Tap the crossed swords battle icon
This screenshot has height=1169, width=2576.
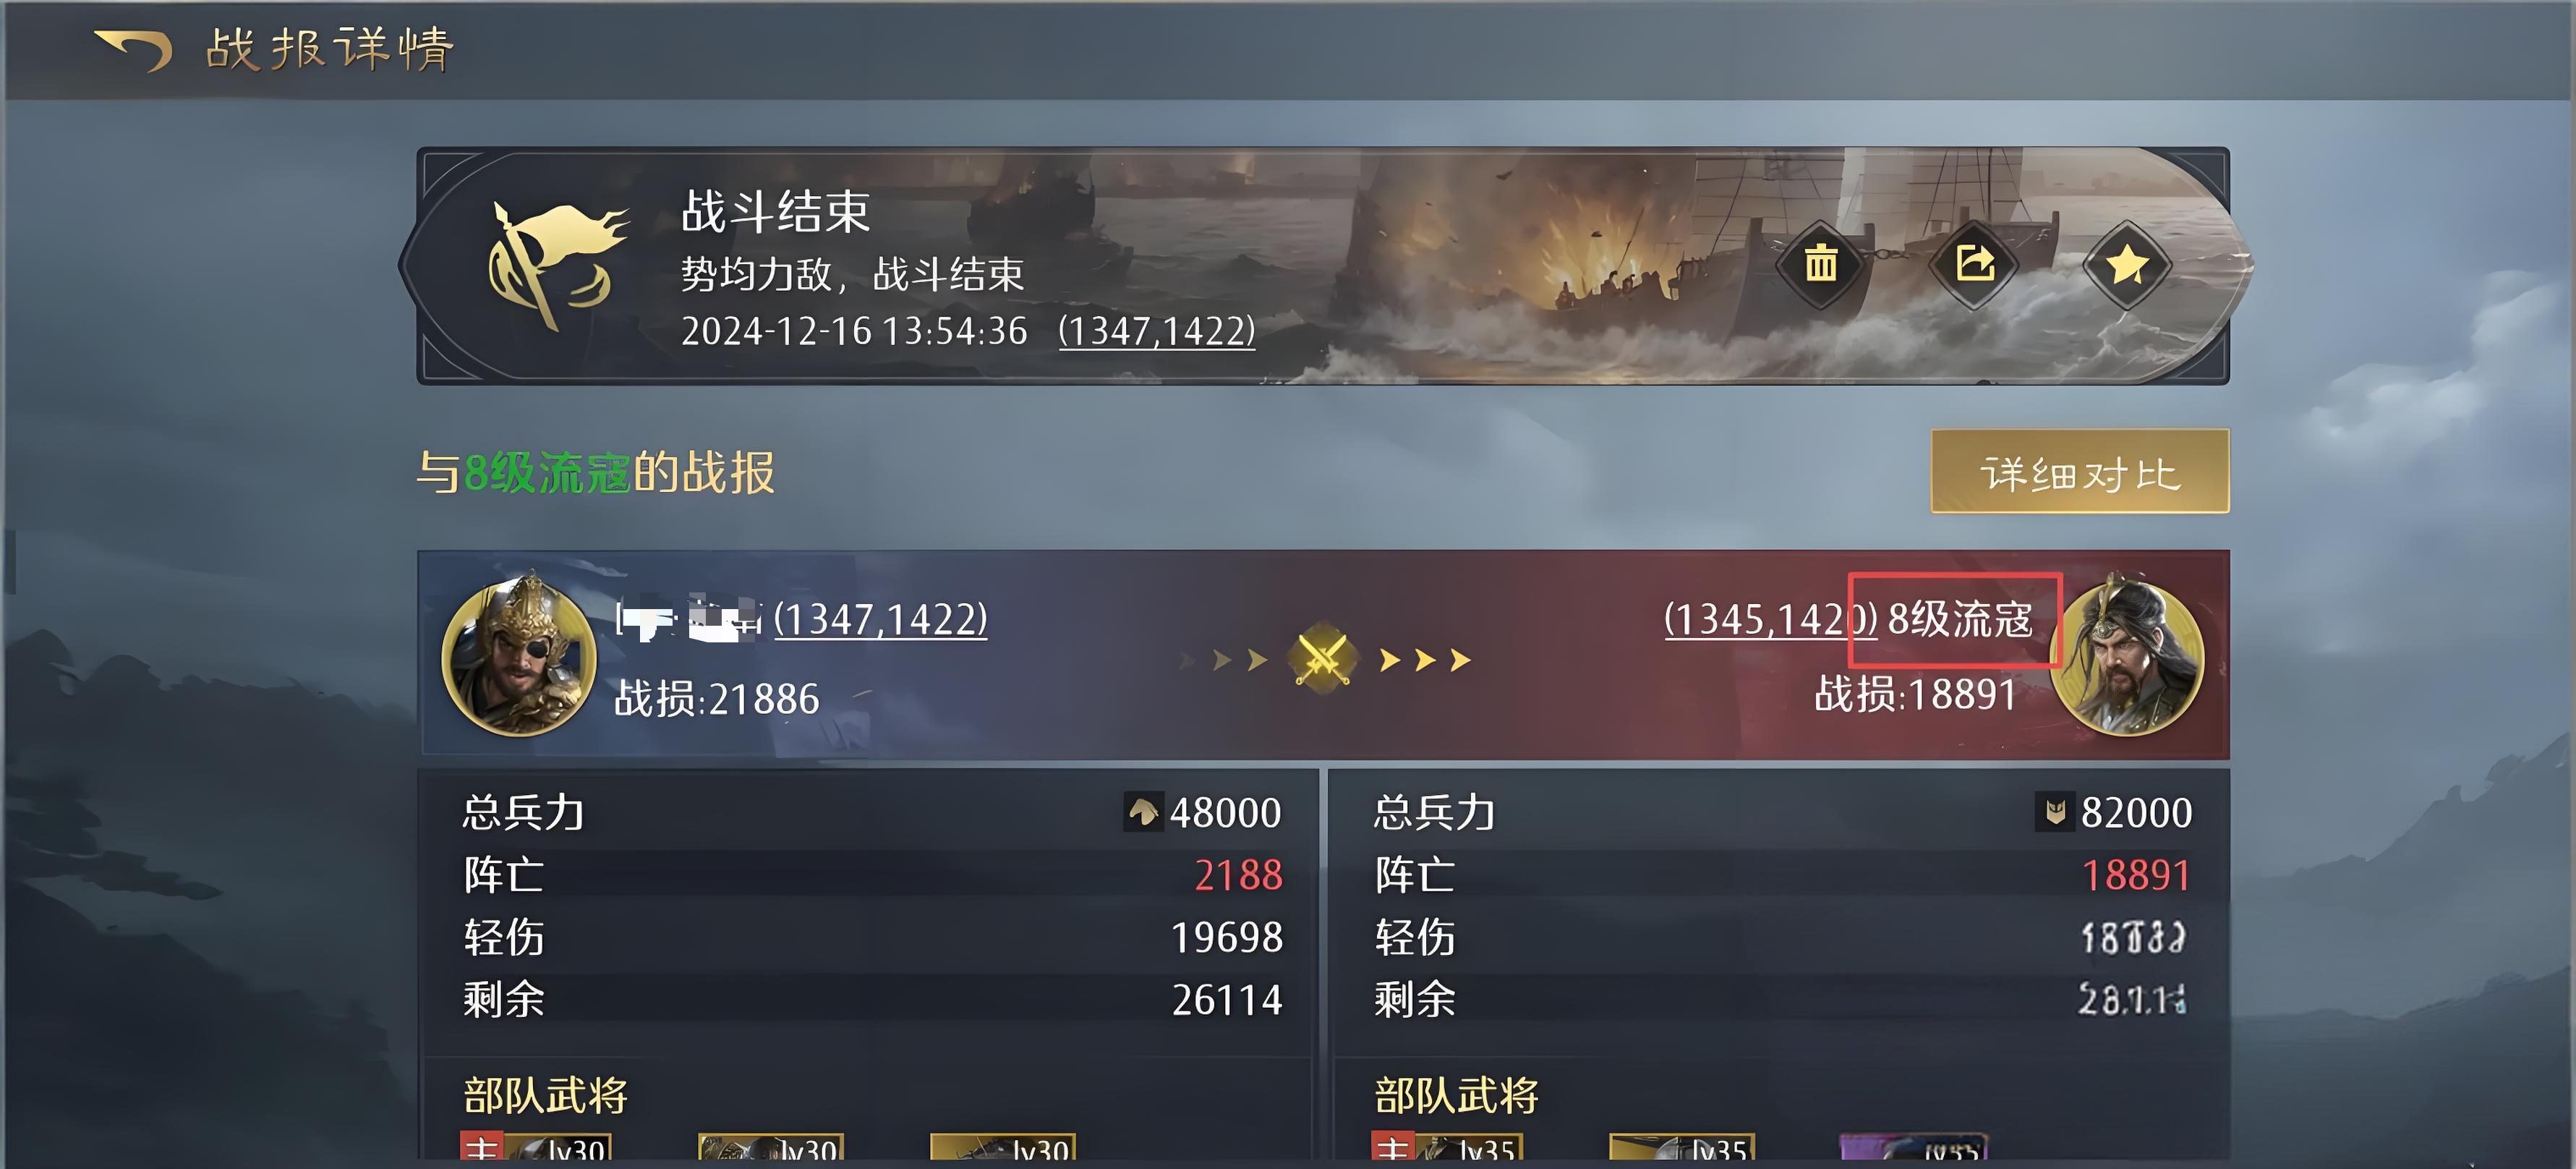1323,658
